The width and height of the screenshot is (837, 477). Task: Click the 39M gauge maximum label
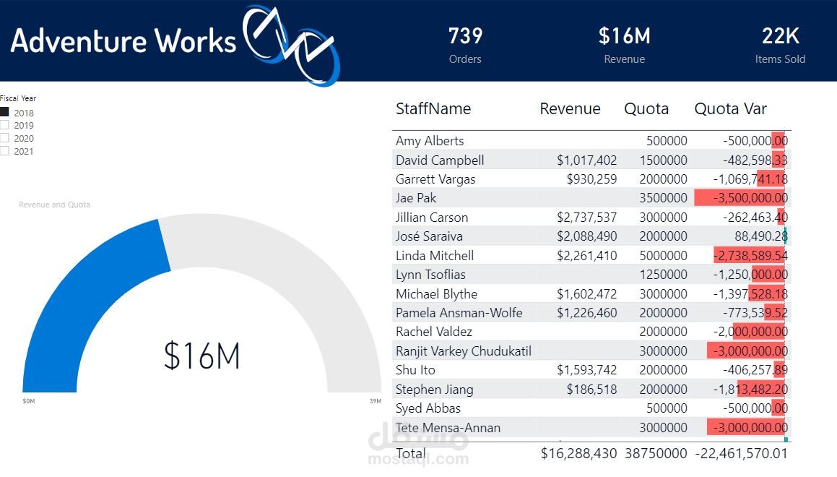pyautogui.click(x=376, y=400)
